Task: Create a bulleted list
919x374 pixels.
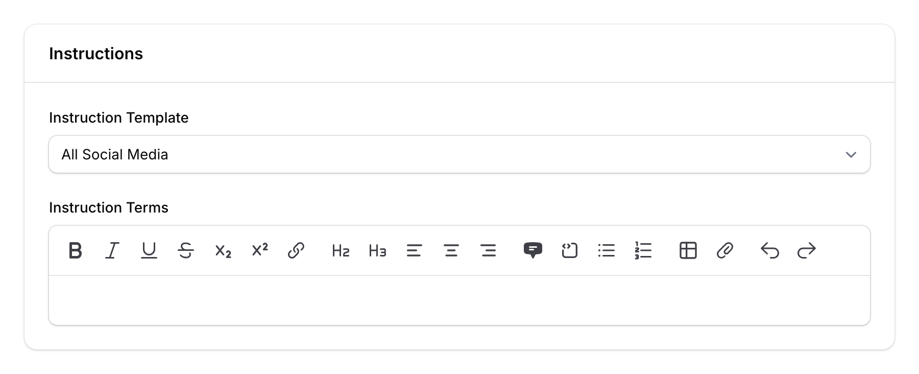Action: click(607, 250)
